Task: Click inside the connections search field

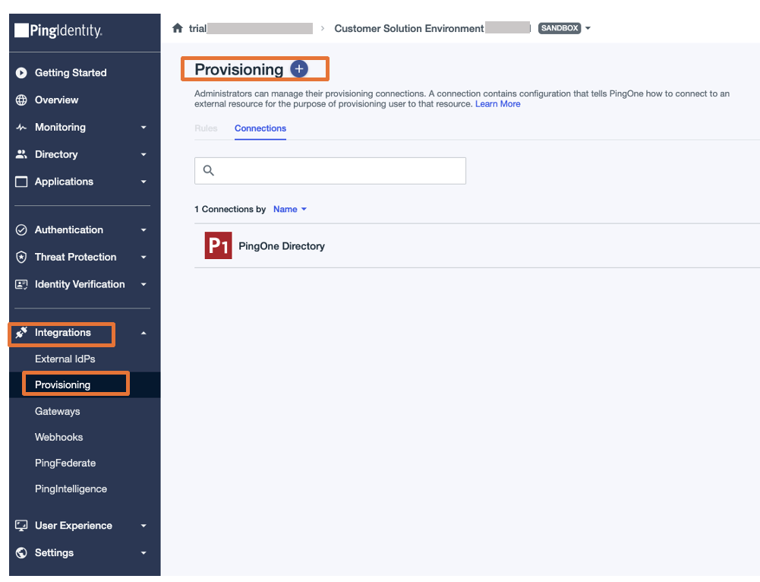Action: coord(330,170)
